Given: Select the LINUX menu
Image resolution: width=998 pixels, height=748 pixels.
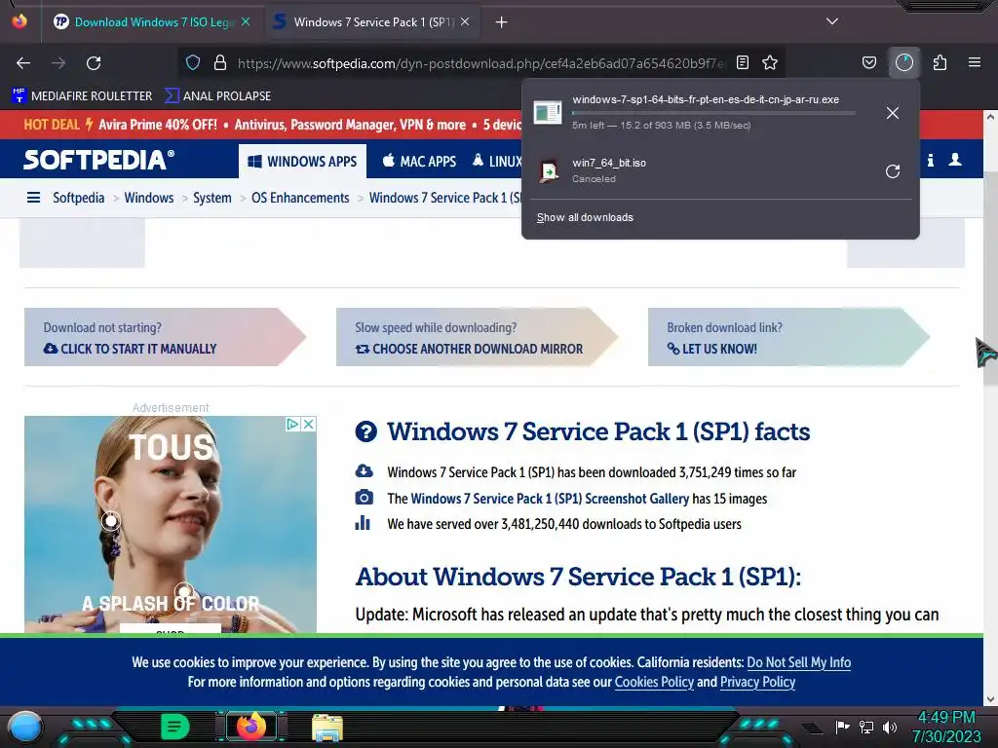Looking at the screenshot, I should coord(497,162).
